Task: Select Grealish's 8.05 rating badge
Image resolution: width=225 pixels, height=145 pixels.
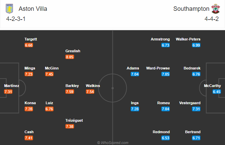Action: [70, 57]
